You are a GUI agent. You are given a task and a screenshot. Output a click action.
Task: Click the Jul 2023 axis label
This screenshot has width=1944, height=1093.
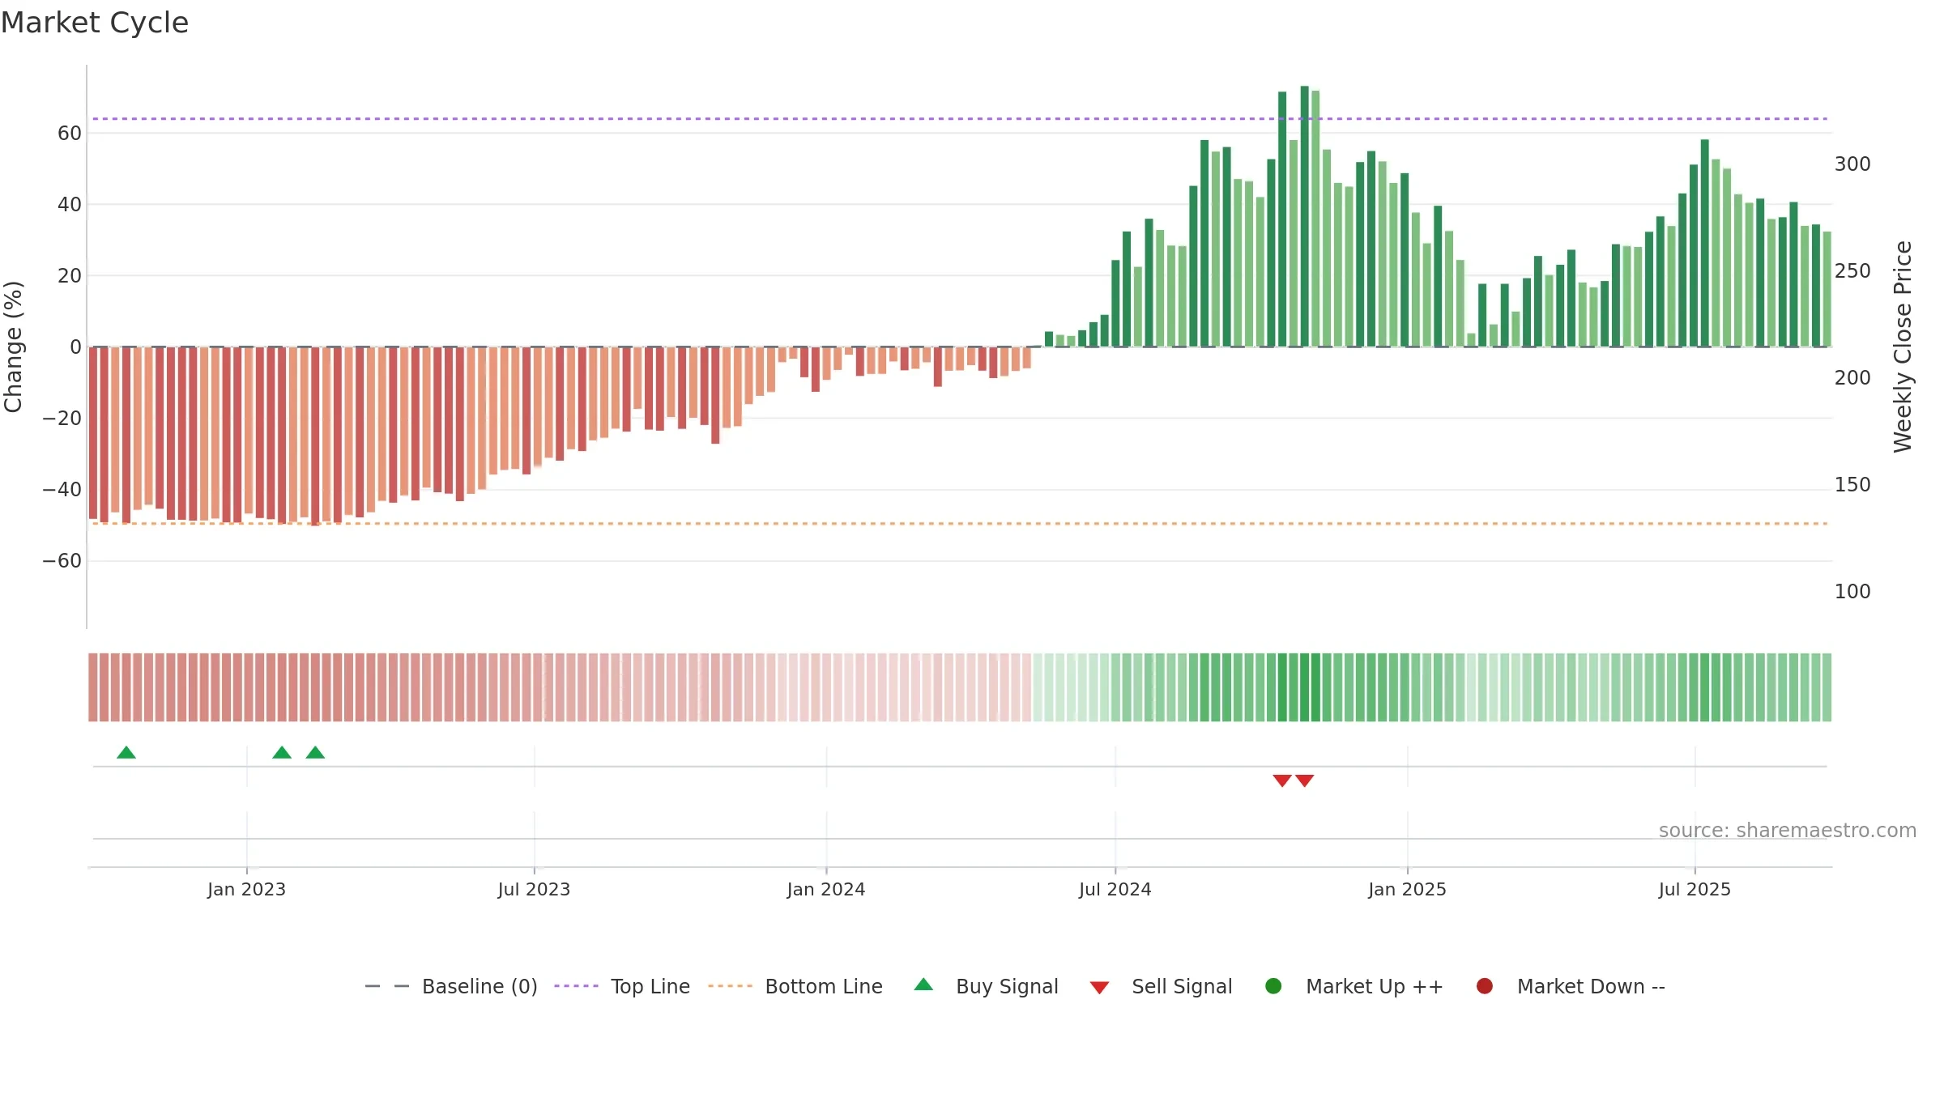[x=534, y=890]
